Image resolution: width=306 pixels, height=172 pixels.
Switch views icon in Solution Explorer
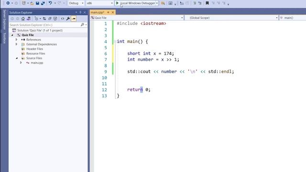pos(29,19)
